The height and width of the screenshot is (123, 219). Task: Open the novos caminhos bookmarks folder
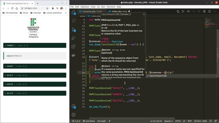click(52, 13)
